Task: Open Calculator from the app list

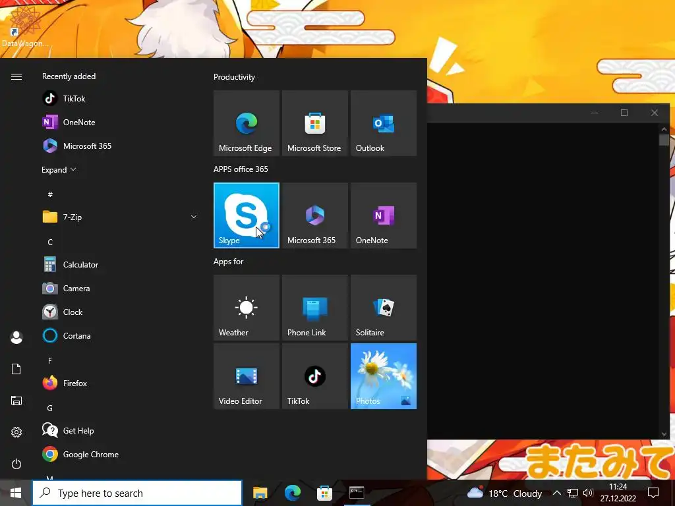Action: (x=119, y=265)
